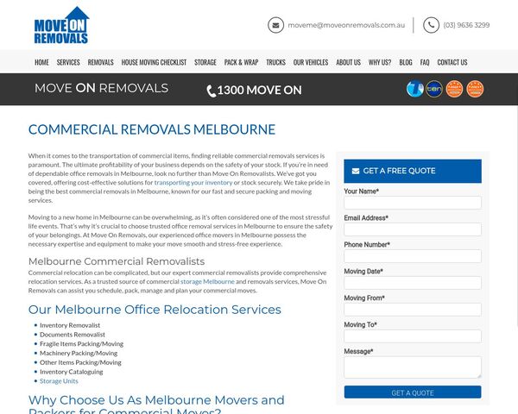Open the Pack & Wrap page
This screenshot has height=414, width=518.
tap(241, 62)
